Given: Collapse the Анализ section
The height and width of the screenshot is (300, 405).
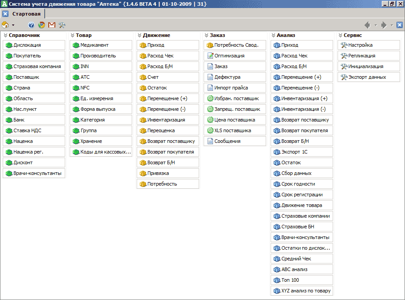Looking at the screenshot, I should coord(273,35).
